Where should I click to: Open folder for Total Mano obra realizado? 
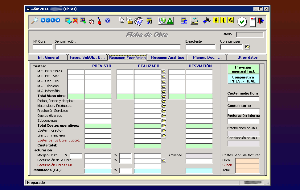[x=163, y=96]
